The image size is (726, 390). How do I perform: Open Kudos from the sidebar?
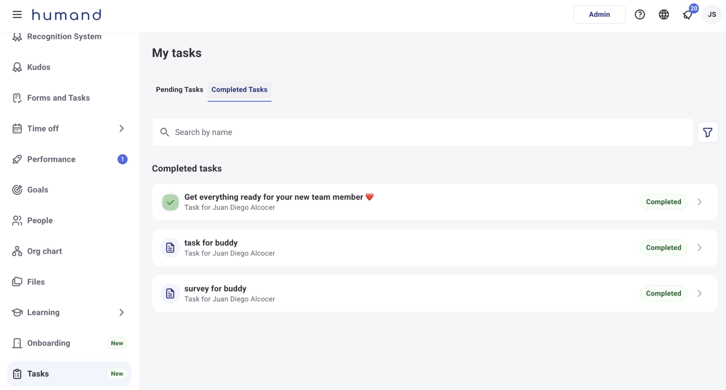39,67
